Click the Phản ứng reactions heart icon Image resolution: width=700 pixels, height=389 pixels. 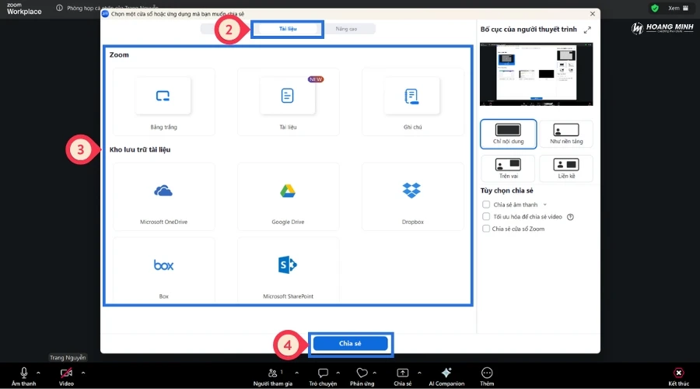coord(362,373)
